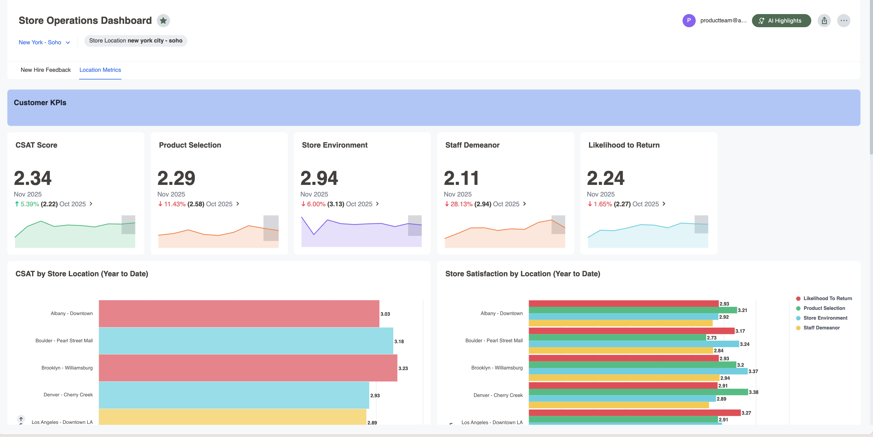The image size is (873, 437).
Task: Toggle the Staff Demeanor legend entry
Action: 818,328
